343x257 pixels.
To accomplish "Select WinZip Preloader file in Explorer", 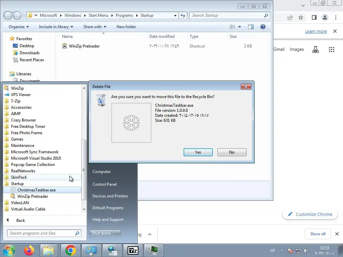I will pos(84,46).
